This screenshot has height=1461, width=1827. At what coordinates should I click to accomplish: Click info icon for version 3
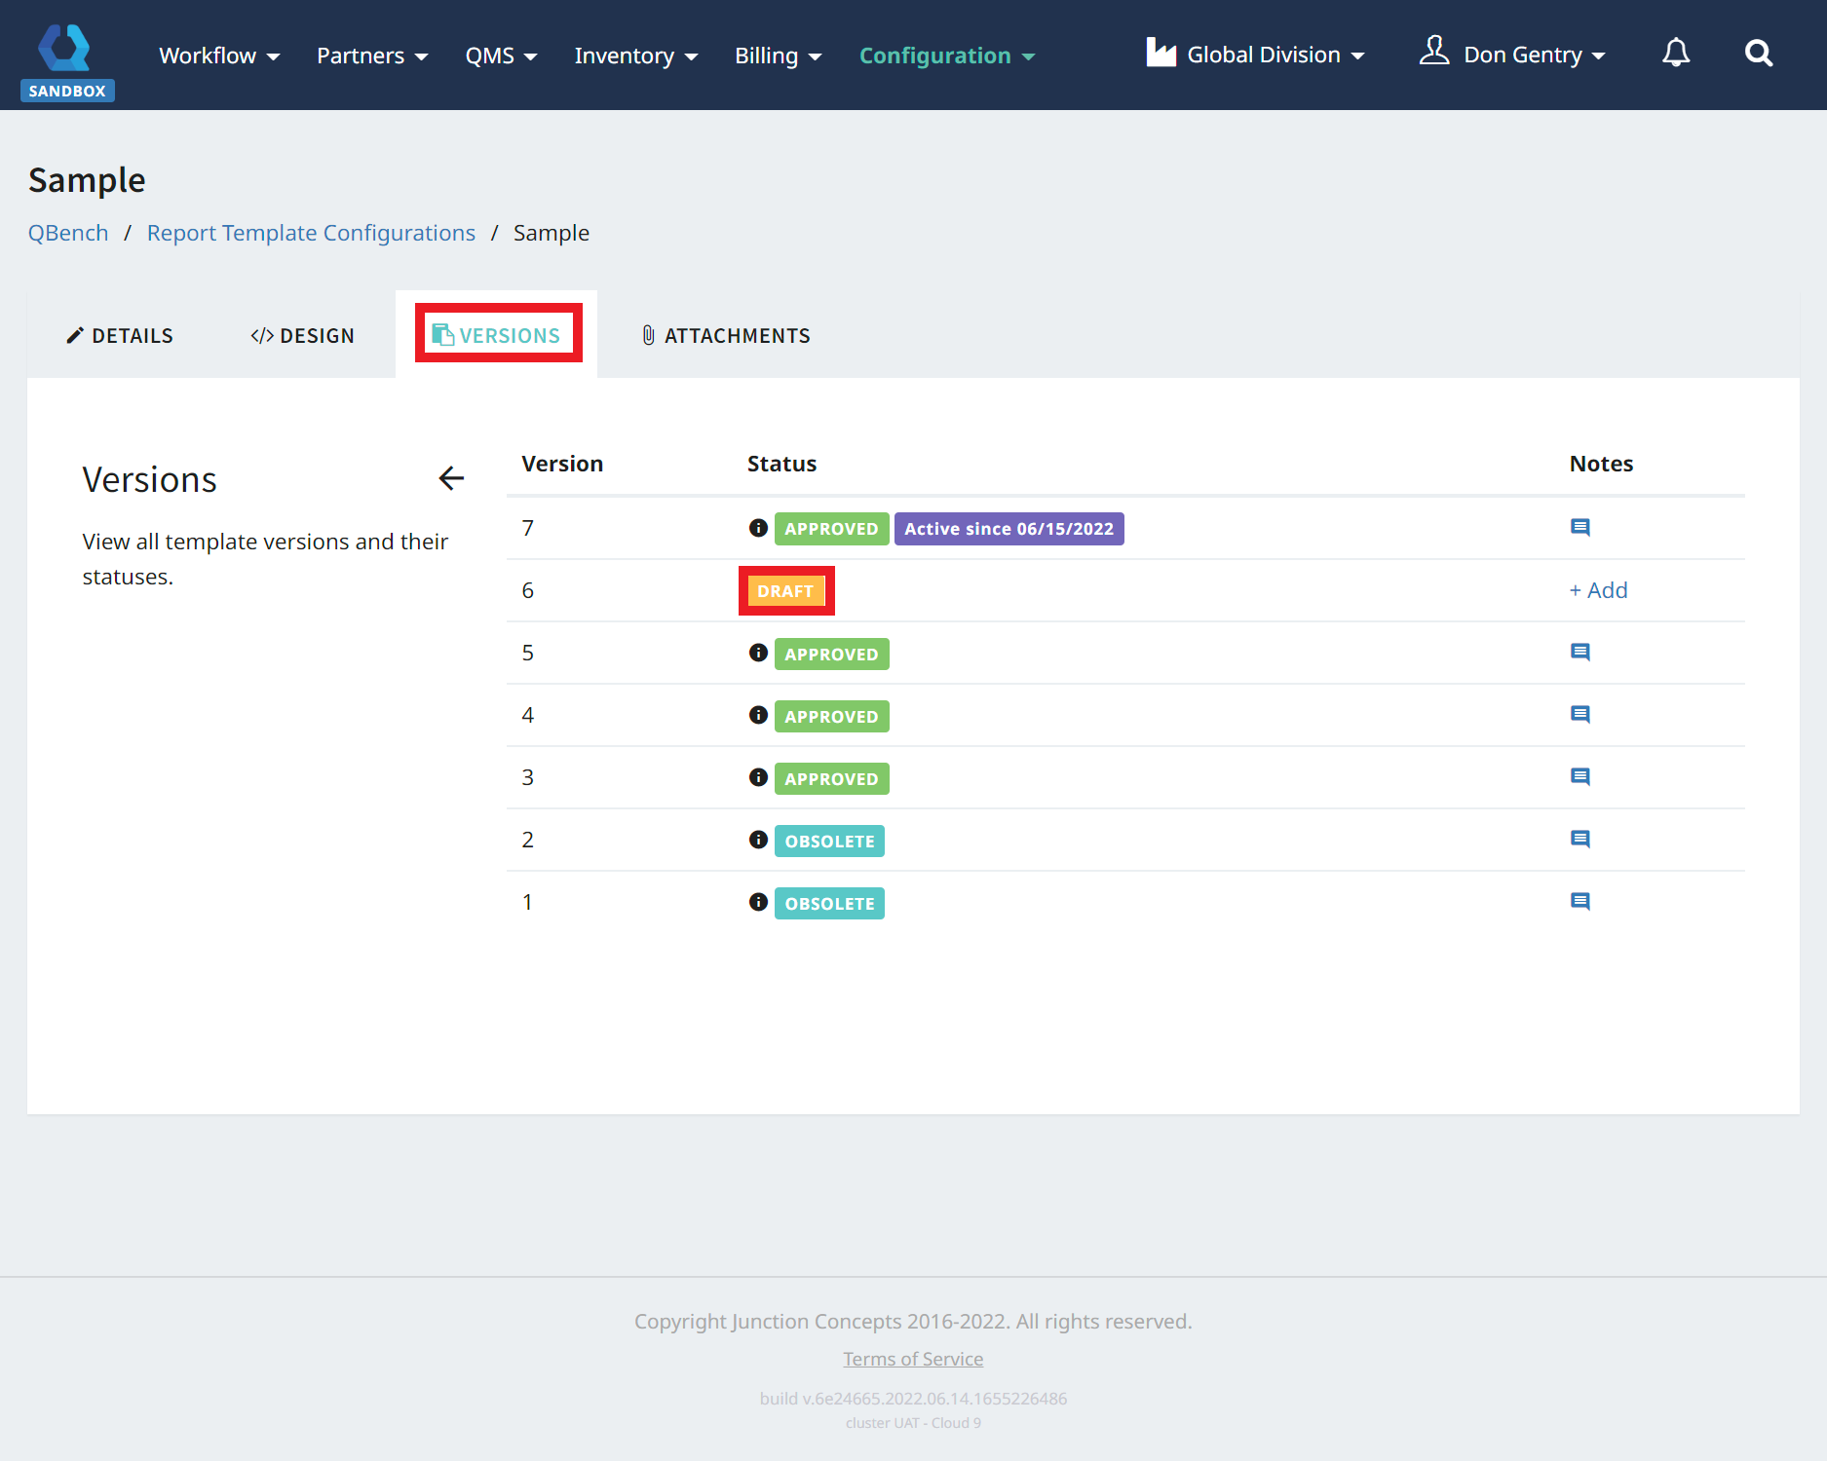(758, 777)
